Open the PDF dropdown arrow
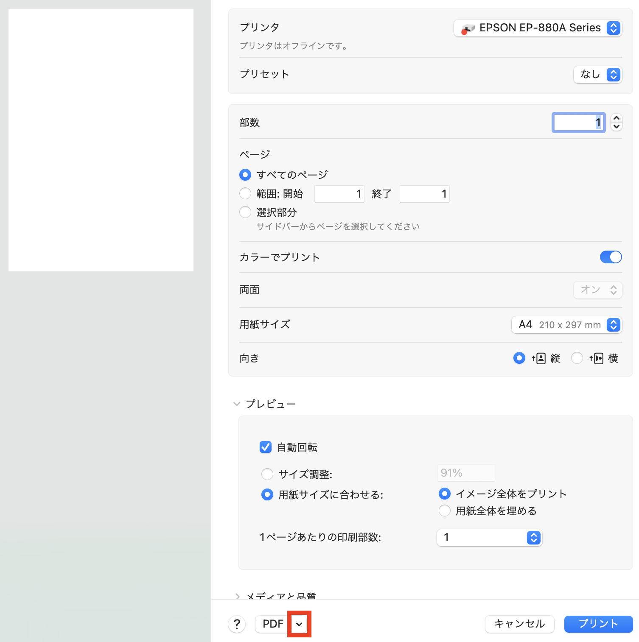The width and height of the screenshot is (639, 642). 300,624
